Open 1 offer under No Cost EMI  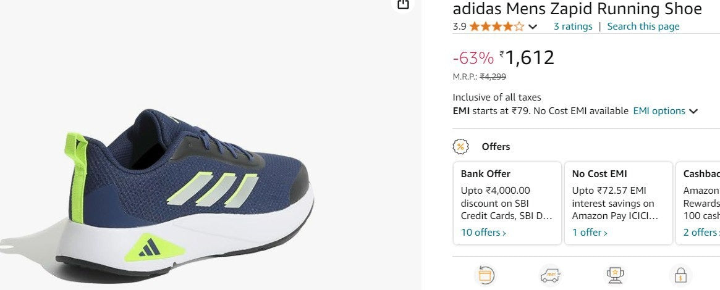click(x=590, y=233)
